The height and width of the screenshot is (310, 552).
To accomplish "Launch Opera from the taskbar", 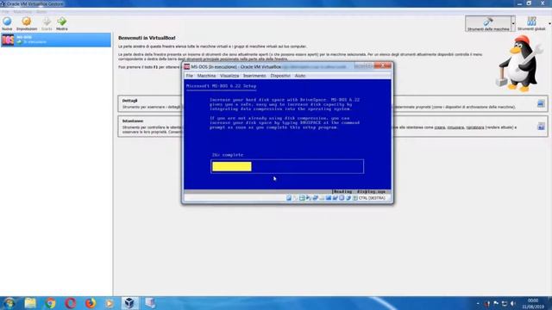I will [x=70, y=303].
